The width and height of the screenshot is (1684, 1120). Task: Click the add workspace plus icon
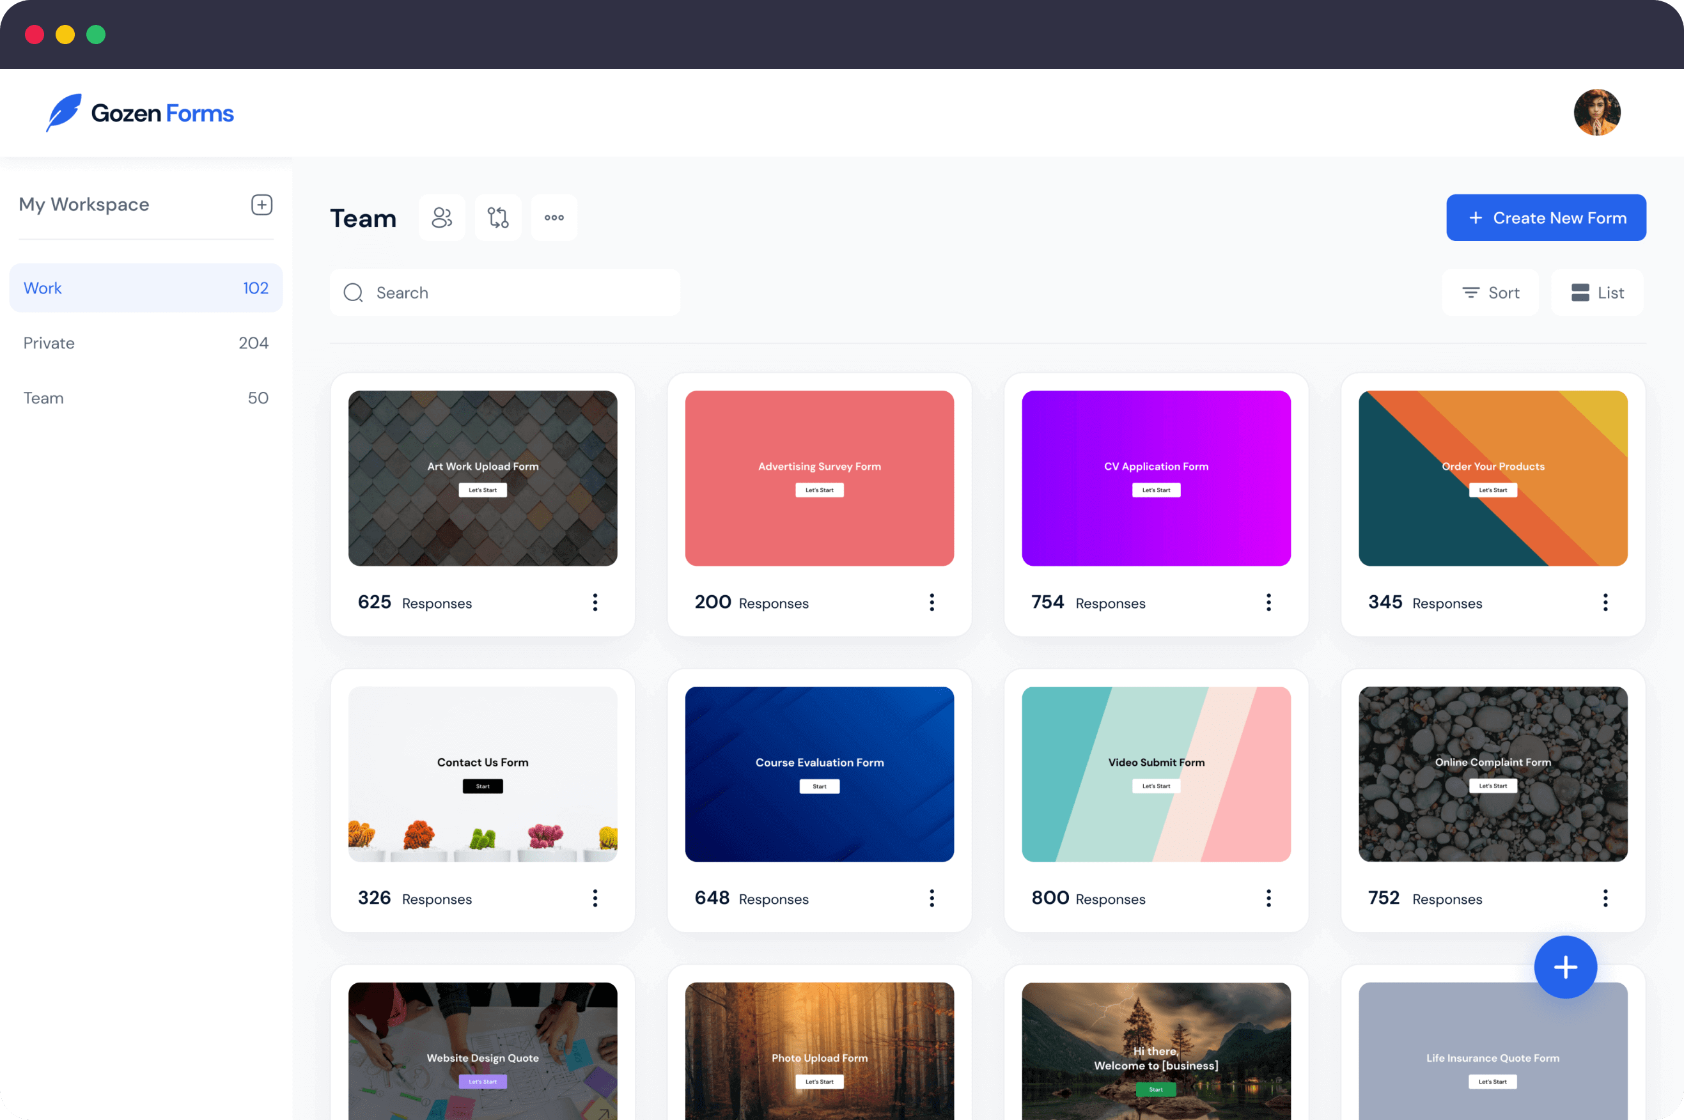click(261, 204)
